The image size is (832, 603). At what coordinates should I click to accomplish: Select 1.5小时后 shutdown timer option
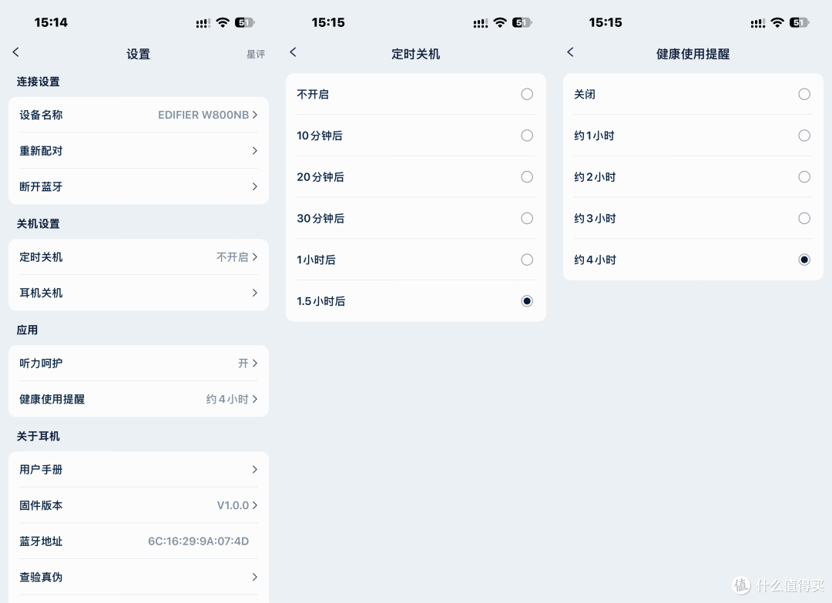[x=527, y=301]
